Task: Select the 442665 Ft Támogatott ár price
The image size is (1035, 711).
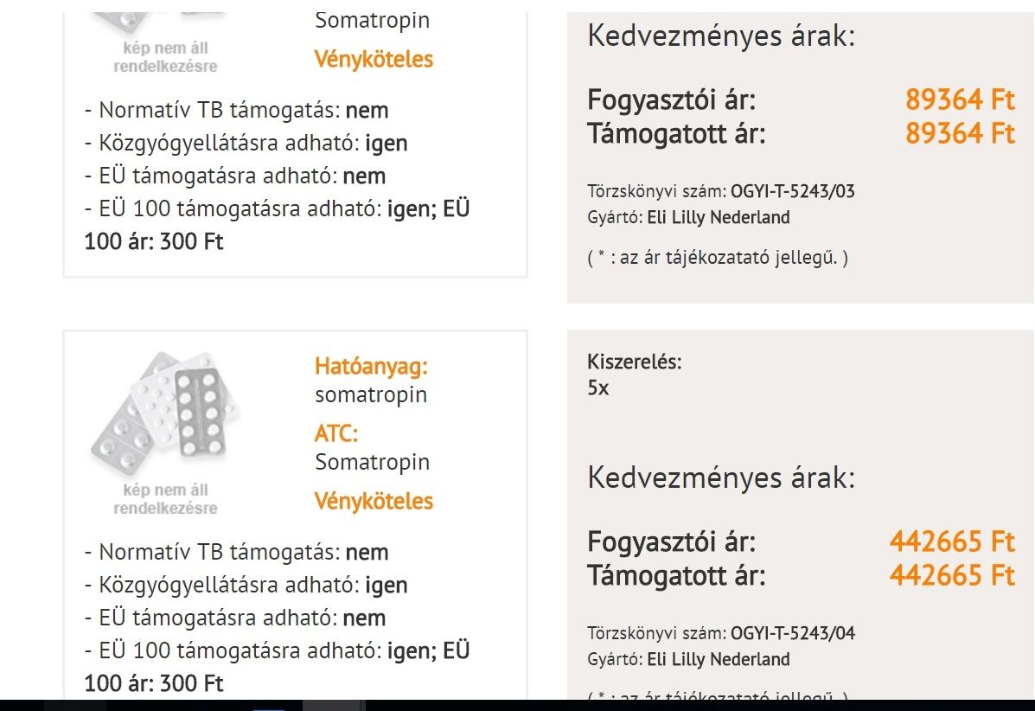Action: tap(952, 576)
